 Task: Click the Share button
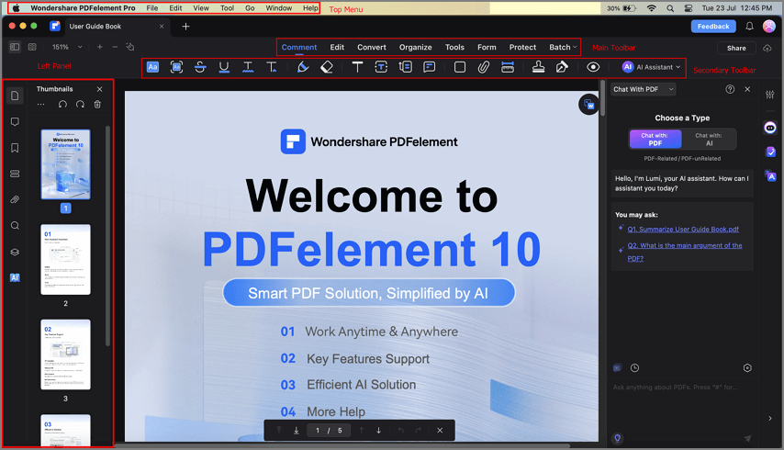(736, 48)
